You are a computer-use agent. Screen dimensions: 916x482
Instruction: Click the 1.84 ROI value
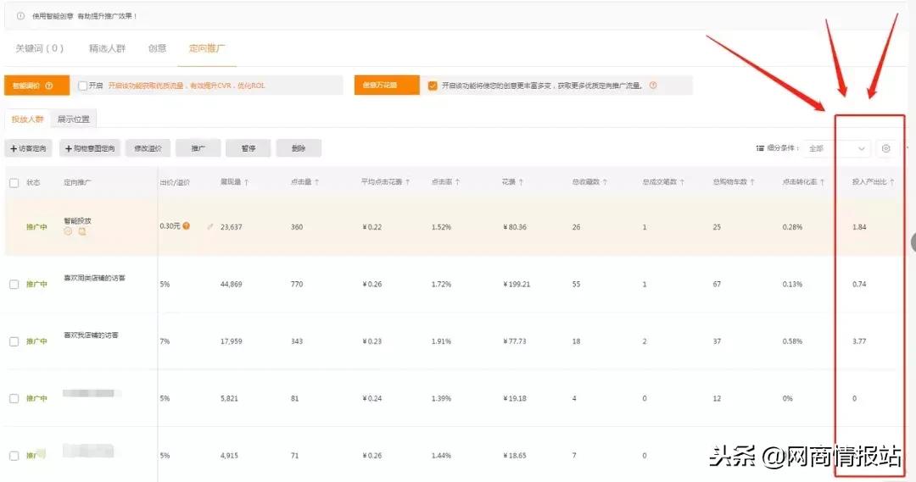pyautogui.click(x=858, y=227)
